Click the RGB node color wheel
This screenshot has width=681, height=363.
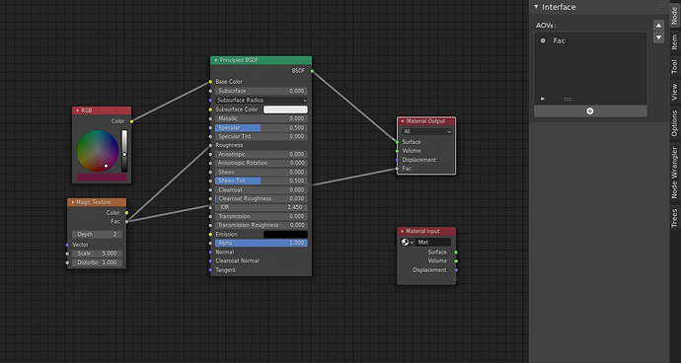click(x=98, y=151)
